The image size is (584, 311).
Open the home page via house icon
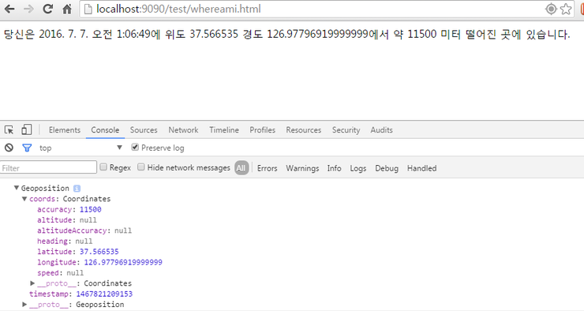67,9
